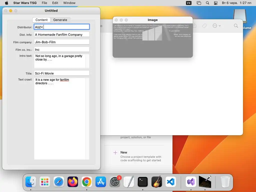Switch to the Content tab
Image resolution: width=256 pixels, height=192 pixels.
click(x=41, y=20)
